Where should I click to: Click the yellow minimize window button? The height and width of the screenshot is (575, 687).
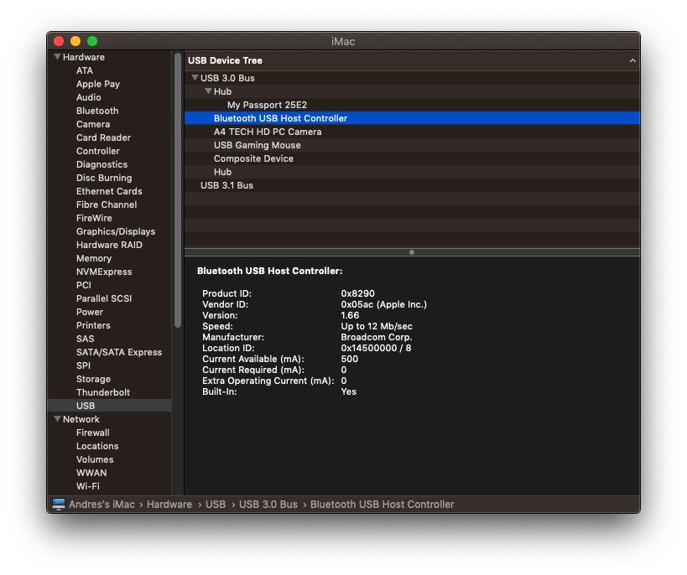click(x=75, y=41)
